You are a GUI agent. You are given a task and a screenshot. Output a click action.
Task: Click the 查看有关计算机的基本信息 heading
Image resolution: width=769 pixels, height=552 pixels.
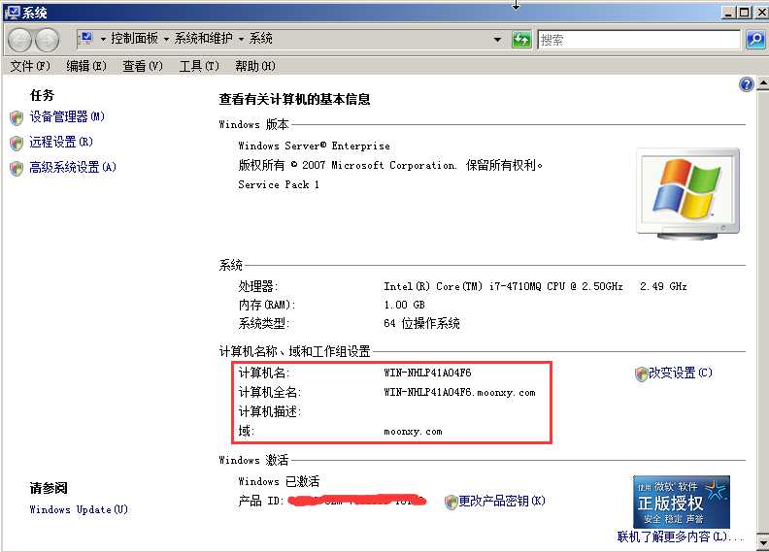tap(294, 99)
